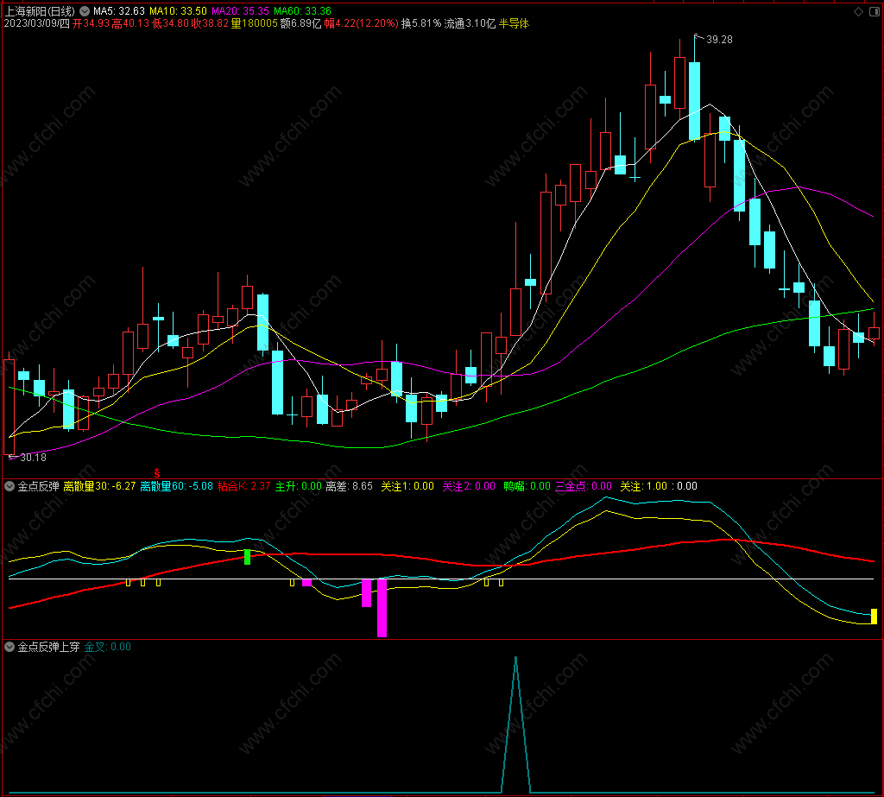
Task: Toggle the side panel icon at top right
Action: coord(875,11)
